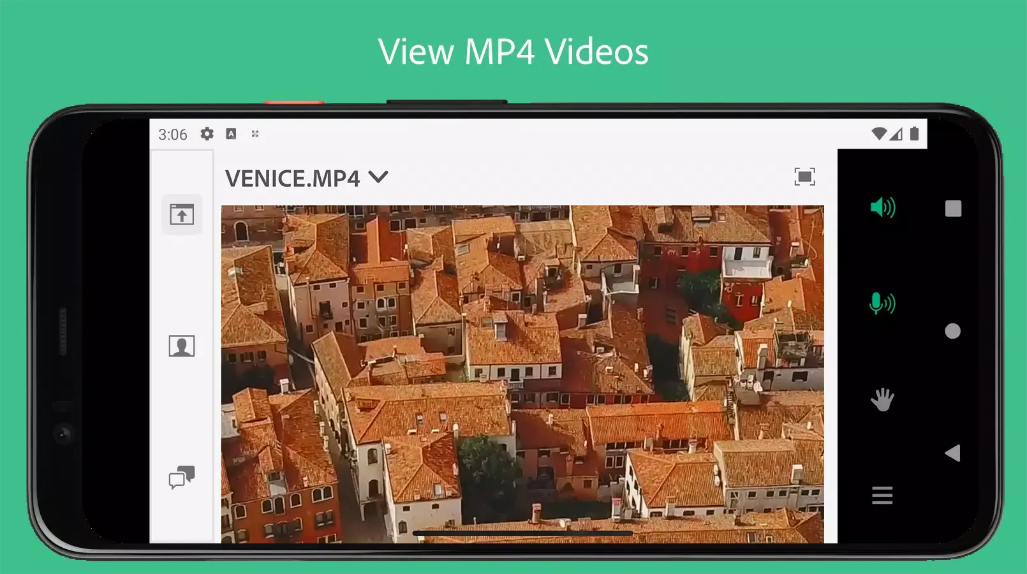The image size is (1027, 574).
Task: Mute the speaker audio icon
Action: (882, 207)
